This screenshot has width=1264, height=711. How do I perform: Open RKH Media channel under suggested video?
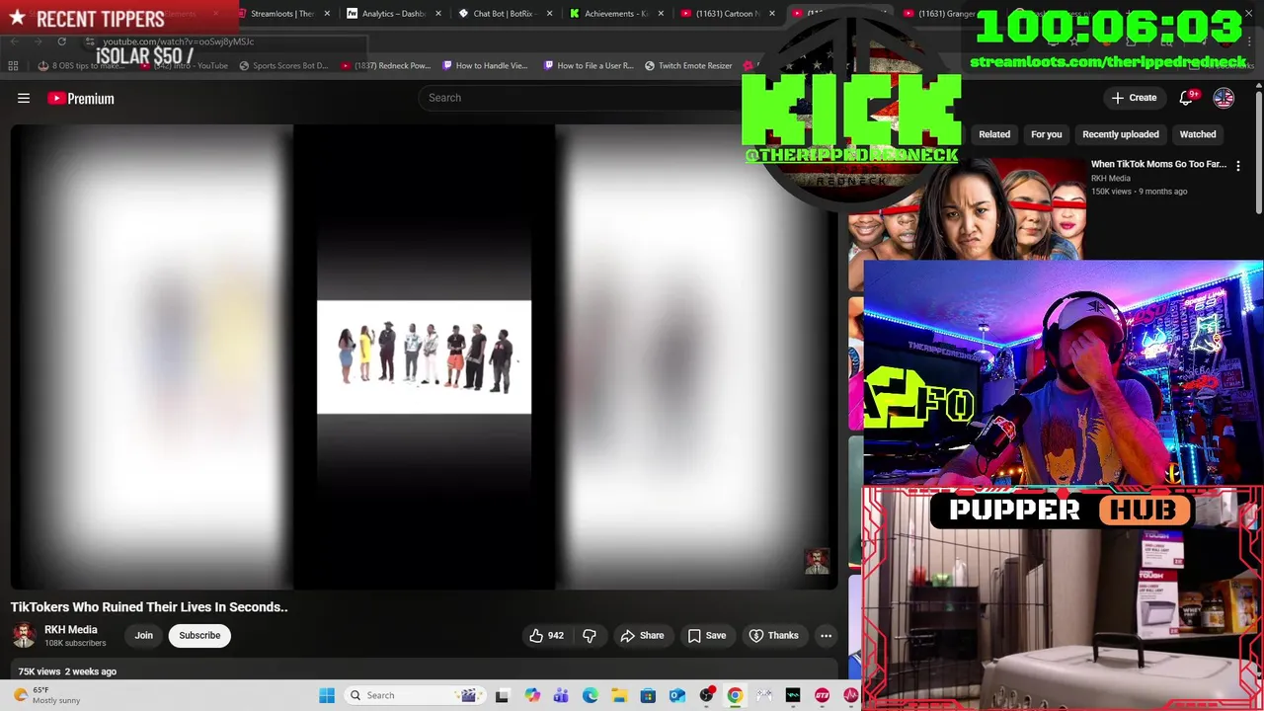[x=1111, y=179]
